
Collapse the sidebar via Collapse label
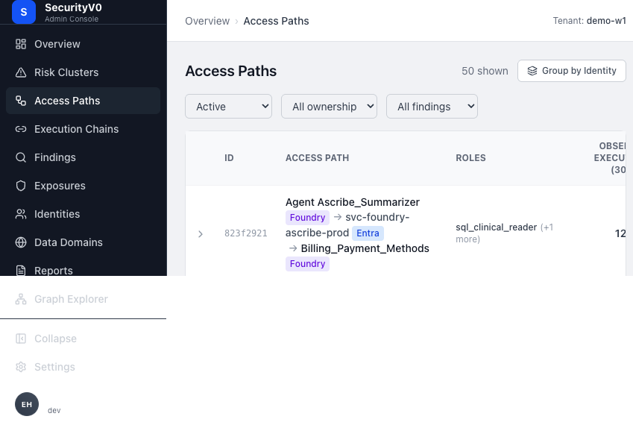coord(55,339)
